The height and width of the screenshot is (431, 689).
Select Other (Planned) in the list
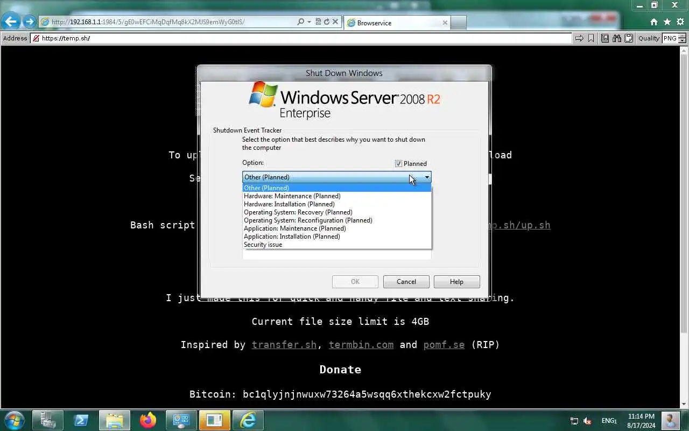point(336,188)
